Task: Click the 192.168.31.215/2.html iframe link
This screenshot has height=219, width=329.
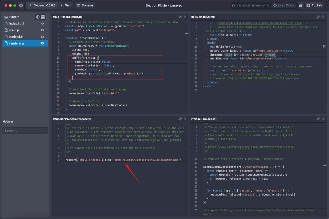Action: (252, 78)
